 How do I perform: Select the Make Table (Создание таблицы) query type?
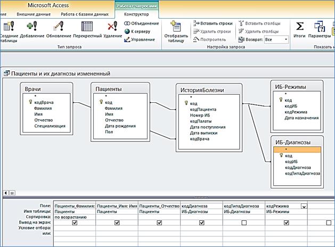point(9,31)
